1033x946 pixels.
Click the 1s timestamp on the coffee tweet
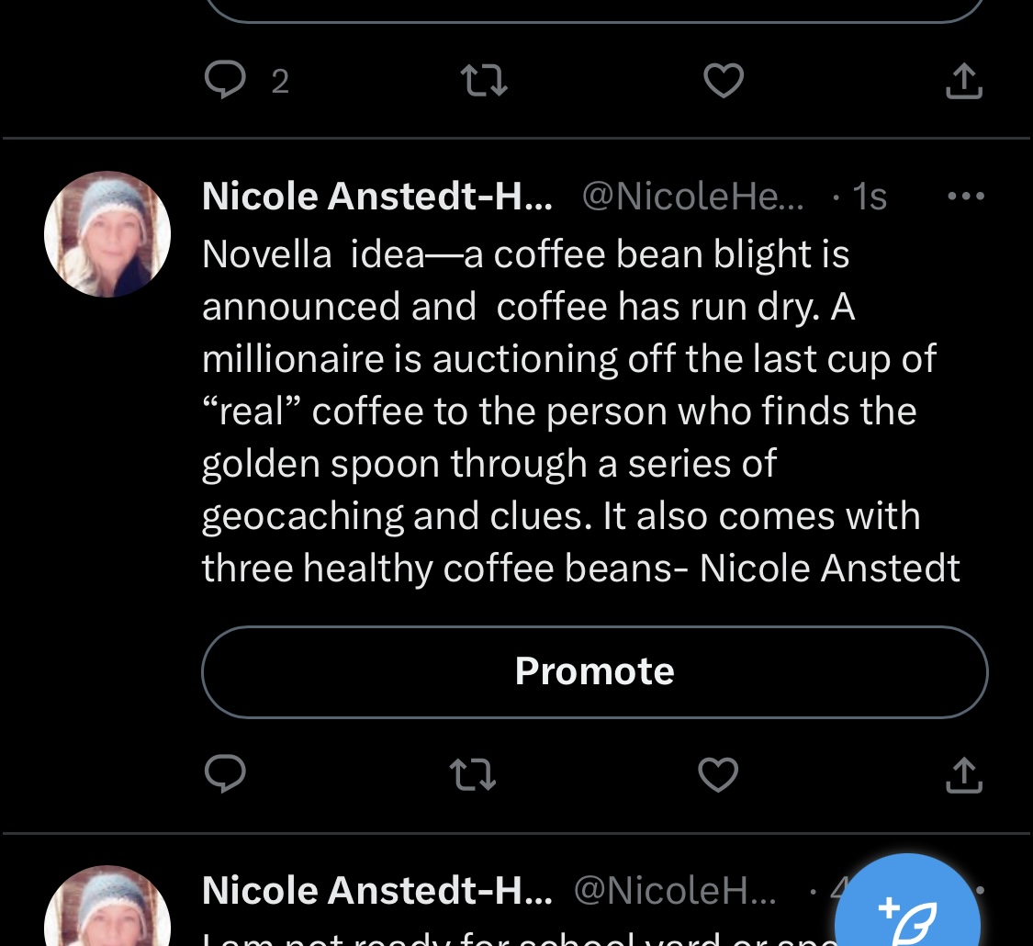[x=869, y=197]
